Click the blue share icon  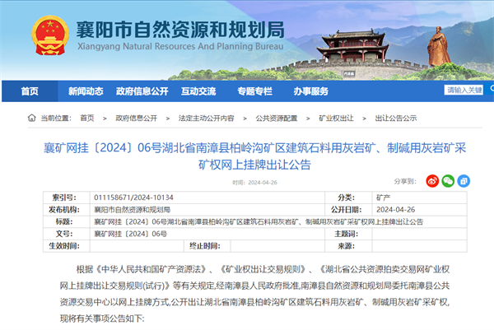coord(464,180)
